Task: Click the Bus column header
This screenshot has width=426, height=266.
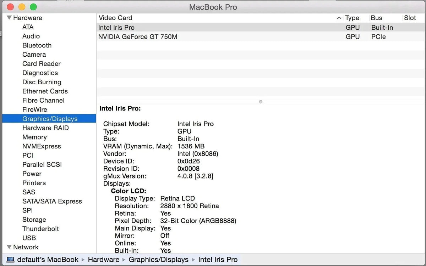Action: coord(377,18)
